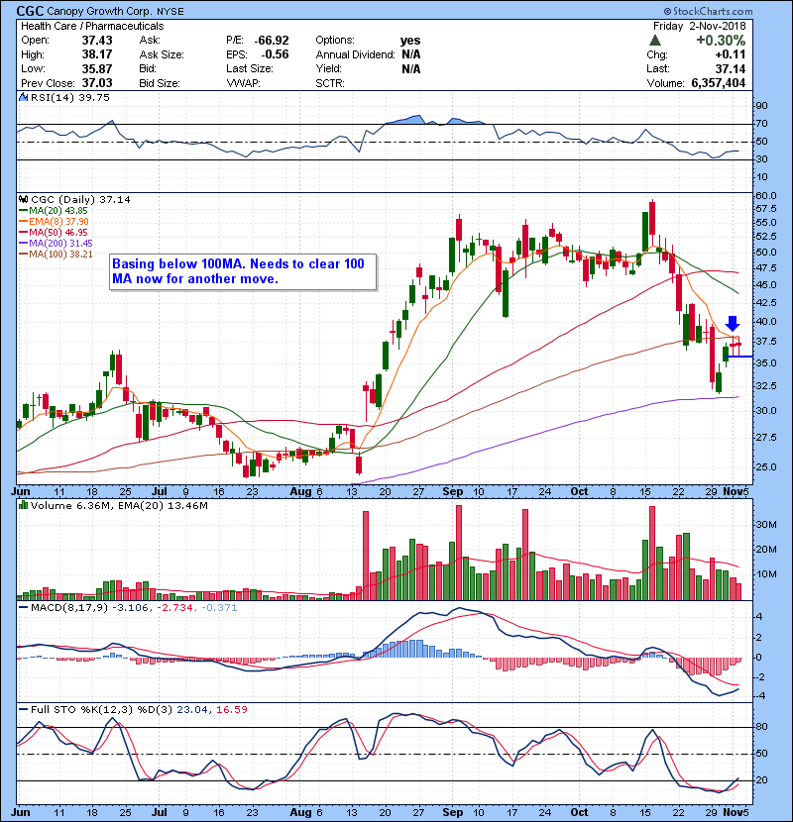
Task: Click the MA(200) 31.45 legend entry
Action: 60,244
